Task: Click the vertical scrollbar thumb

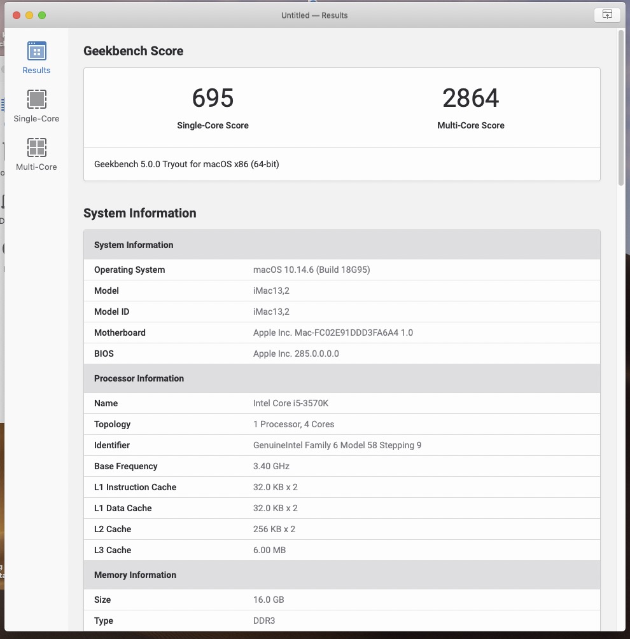Action: (621, 107)
